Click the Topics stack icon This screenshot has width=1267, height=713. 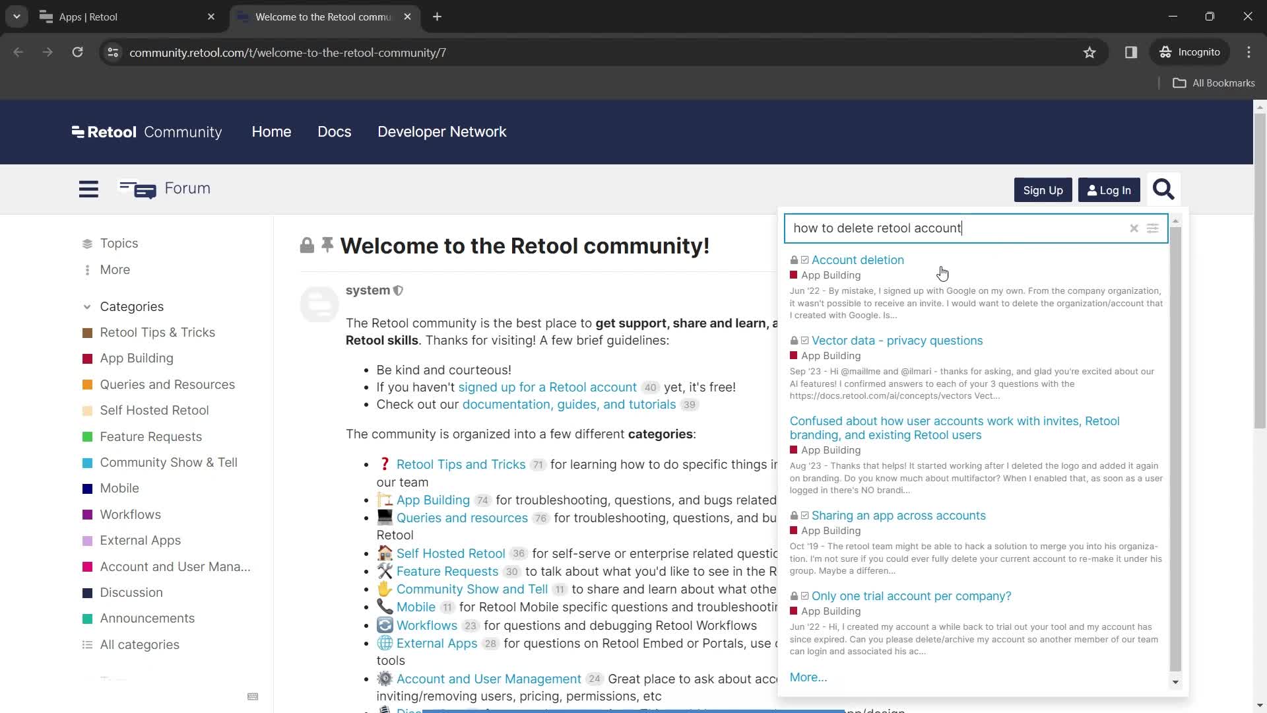tap(87, 244)
